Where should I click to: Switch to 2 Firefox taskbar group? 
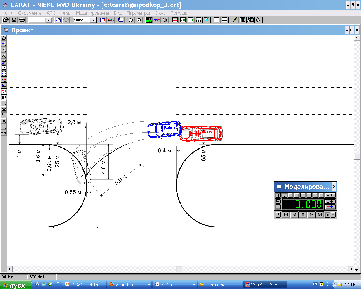129,284
